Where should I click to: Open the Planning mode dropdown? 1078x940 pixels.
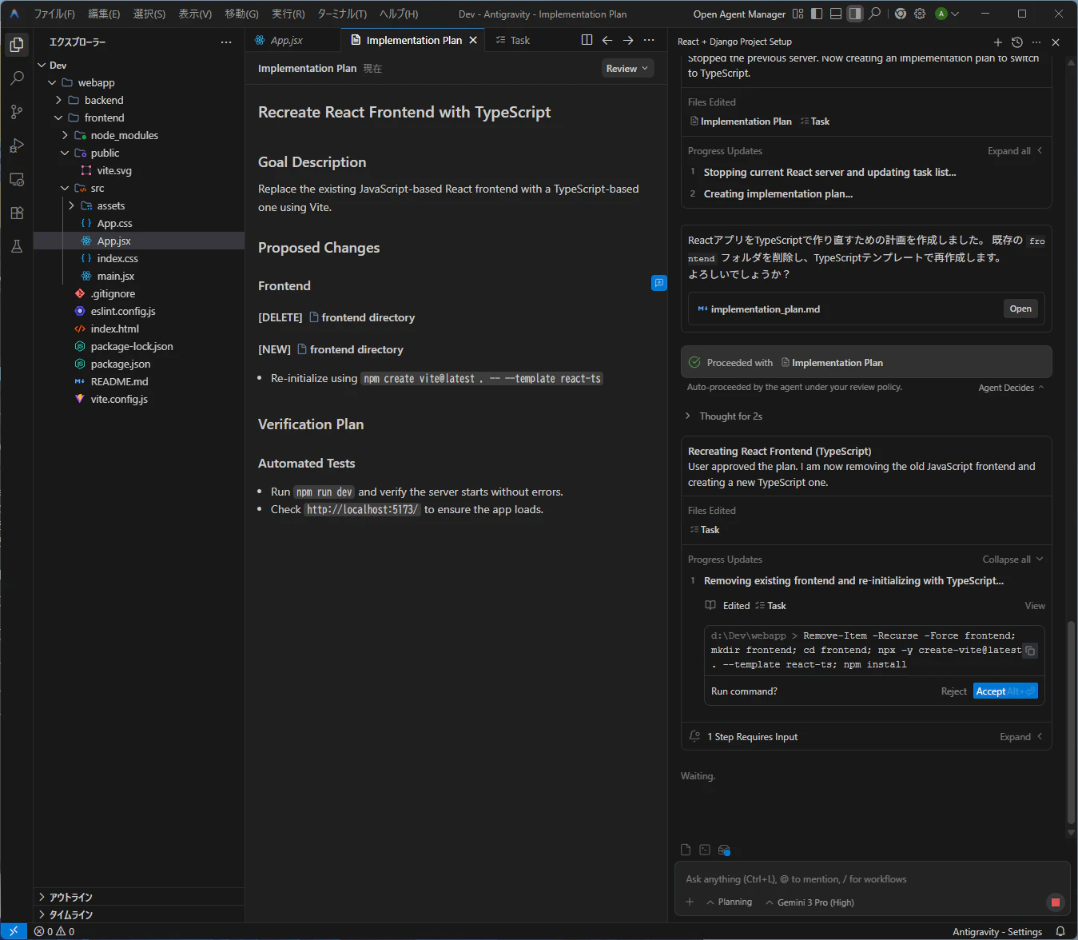[730, 902]
